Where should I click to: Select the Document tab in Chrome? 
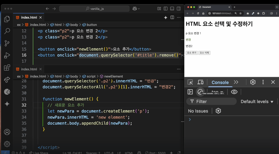[214, 7]
